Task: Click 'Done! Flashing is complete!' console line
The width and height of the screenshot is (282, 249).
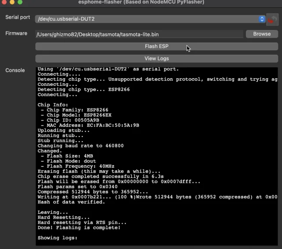Action: pyautogui.click(x=79, y=227)
